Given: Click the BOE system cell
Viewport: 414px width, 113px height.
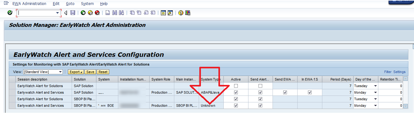Looking at the screenshot, I should point(107,106).
